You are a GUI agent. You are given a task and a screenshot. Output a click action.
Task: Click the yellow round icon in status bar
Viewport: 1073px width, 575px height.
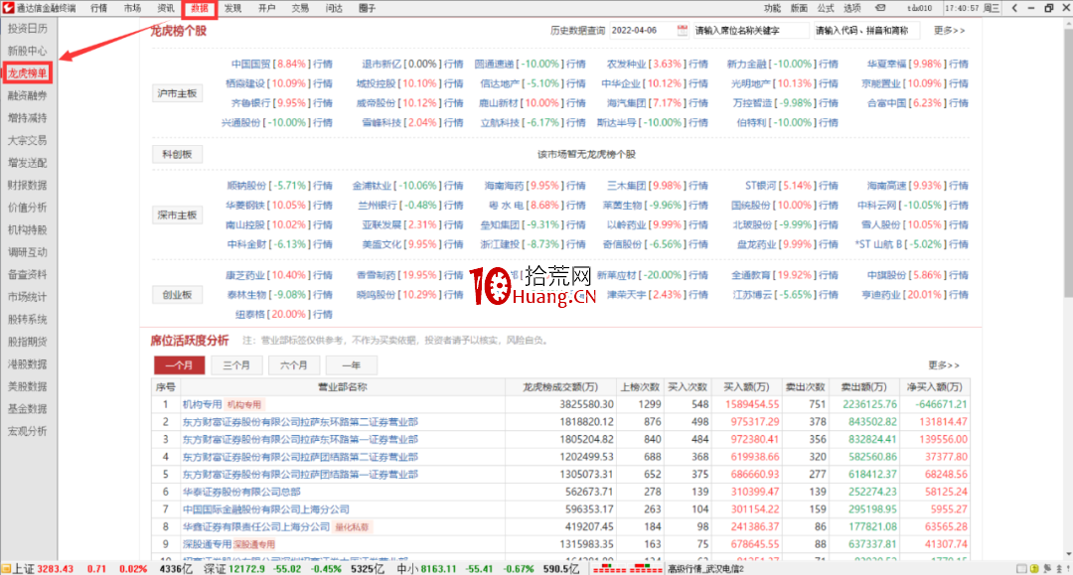(1034, 569)
